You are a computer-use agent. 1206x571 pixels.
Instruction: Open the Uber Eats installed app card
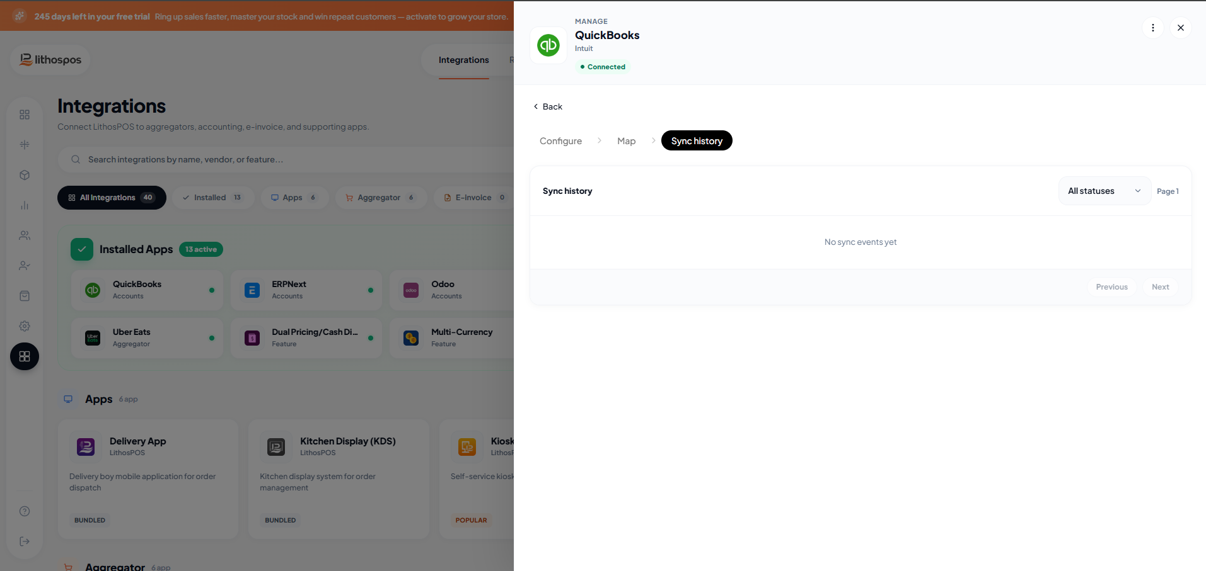click(x=147, y=338)
